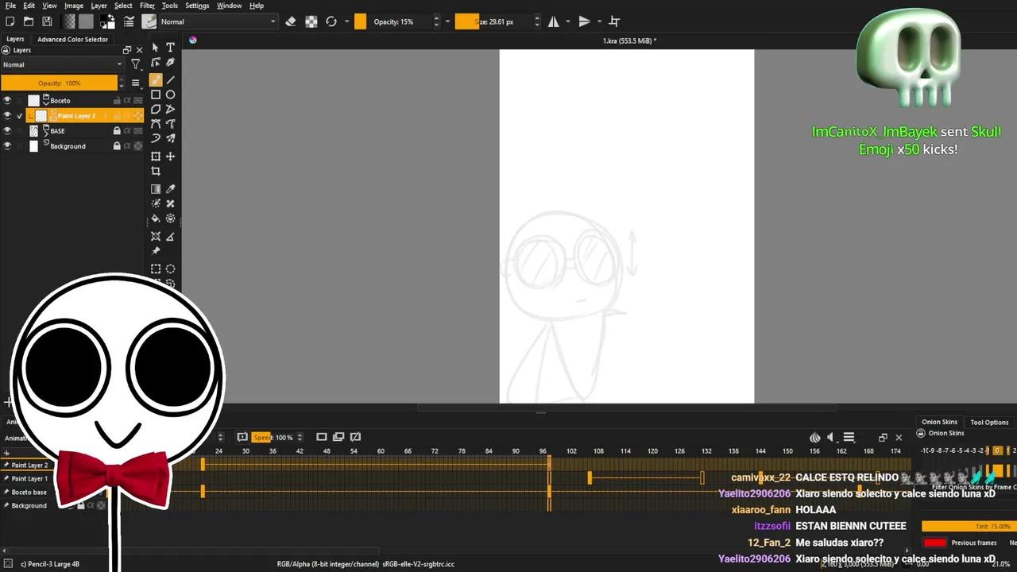The image size is (1017, 572).
Task: Expand the Boceto layer group
Action: pos(48,102)
